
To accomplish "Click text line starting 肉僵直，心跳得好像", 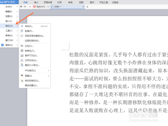I will 119,62.
